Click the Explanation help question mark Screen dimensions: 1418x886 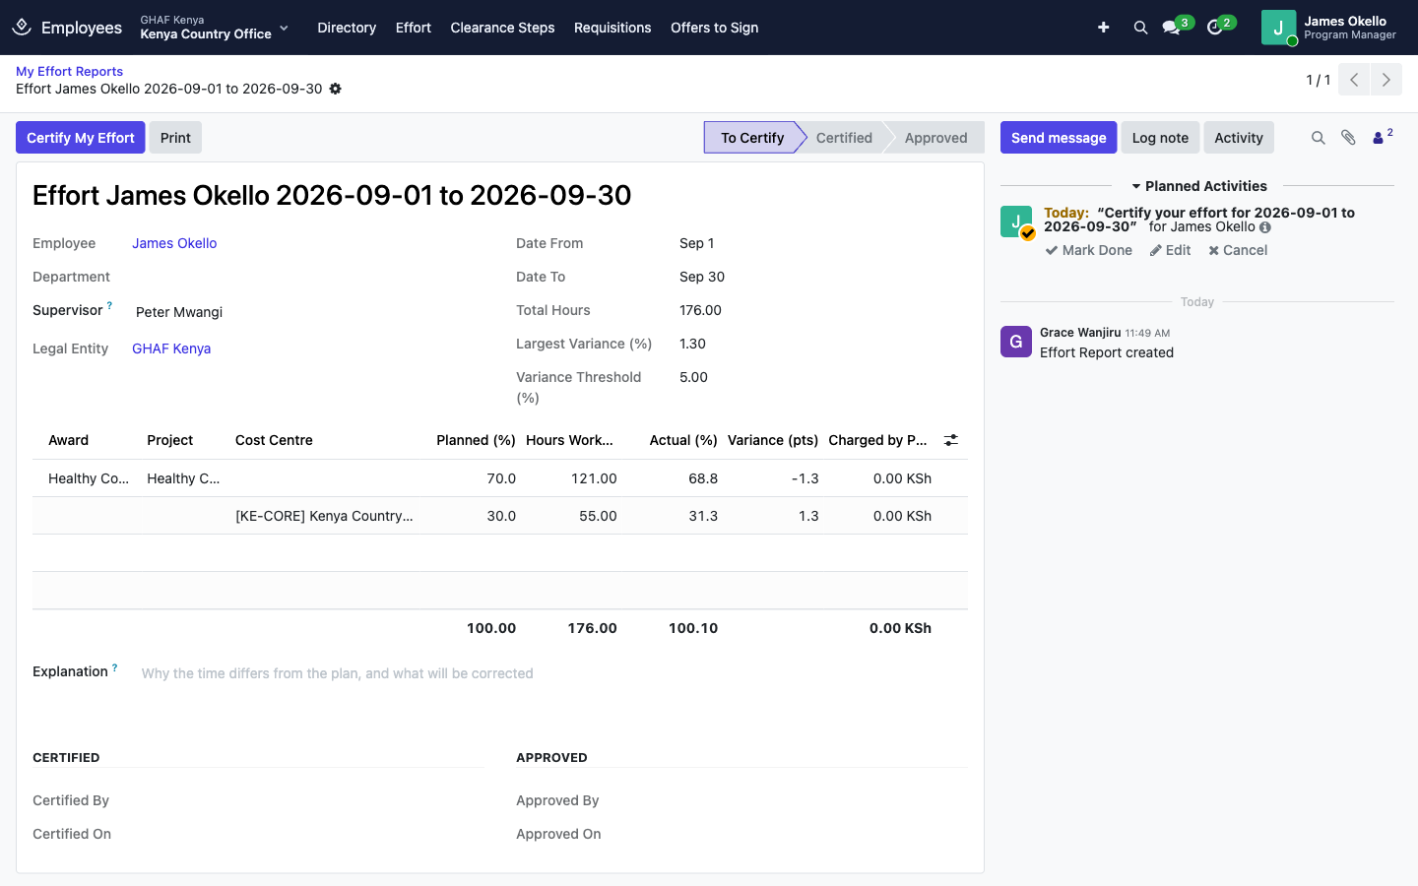(114, 667)
